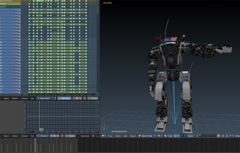The width and height of the screenshot is (240, 153).
Task: Select the Dope Sheet Summary channel row
Action: point(10,1)
